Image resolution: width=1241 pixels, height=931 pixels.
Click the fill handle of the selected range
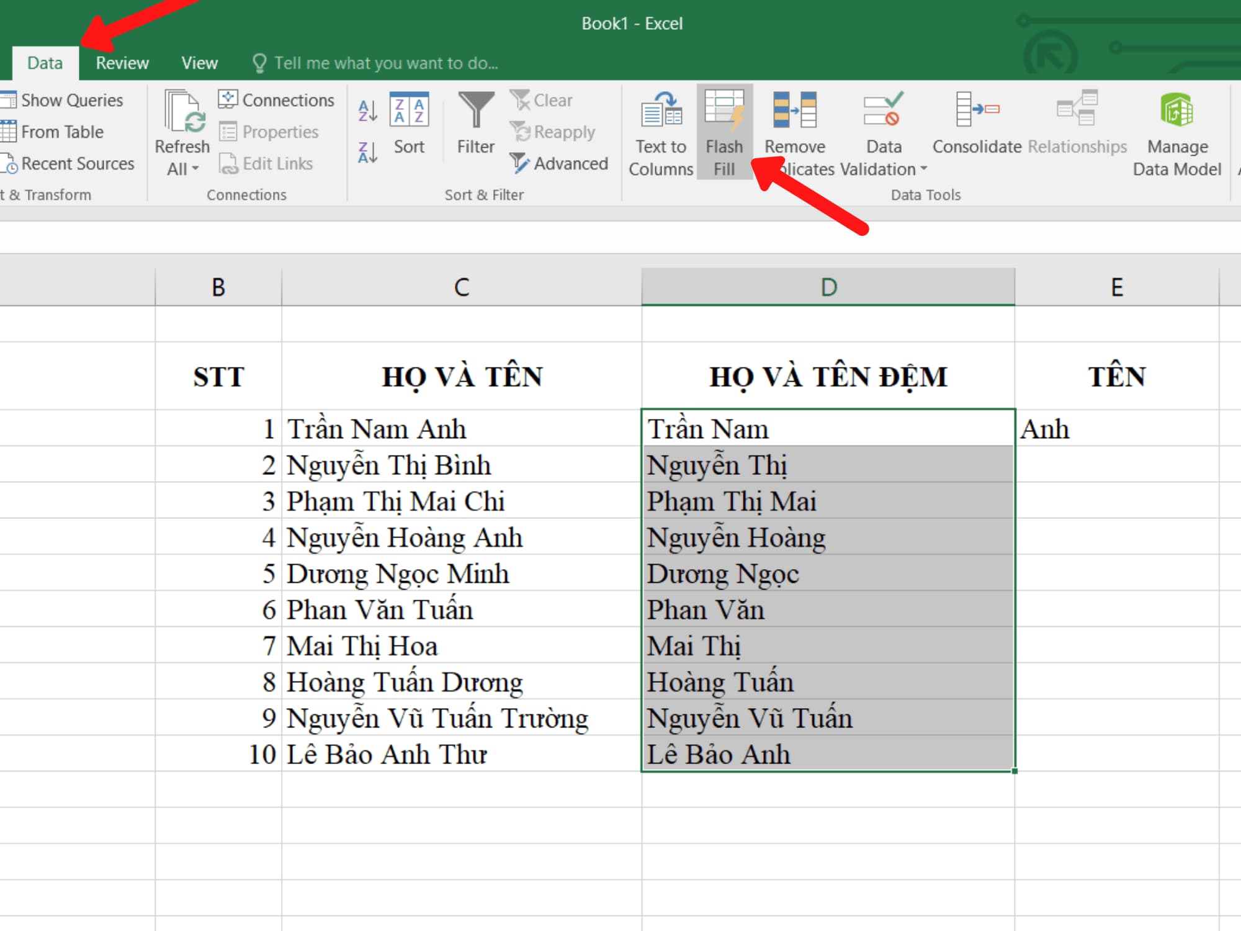(x=1015, y=771)
